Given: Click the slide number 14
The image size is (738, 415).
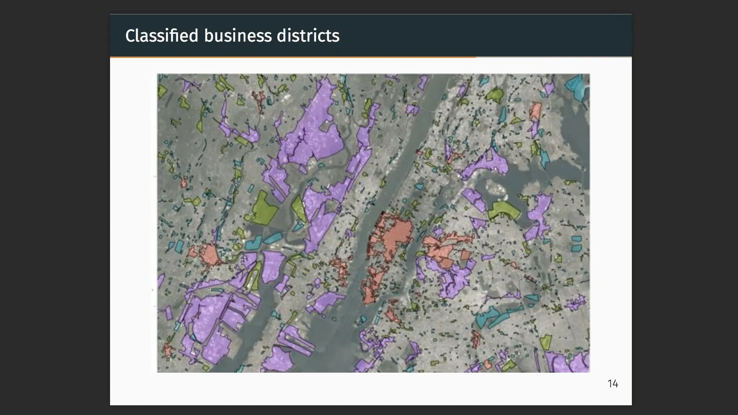Looking at the screenshot, I should [612, 384].
